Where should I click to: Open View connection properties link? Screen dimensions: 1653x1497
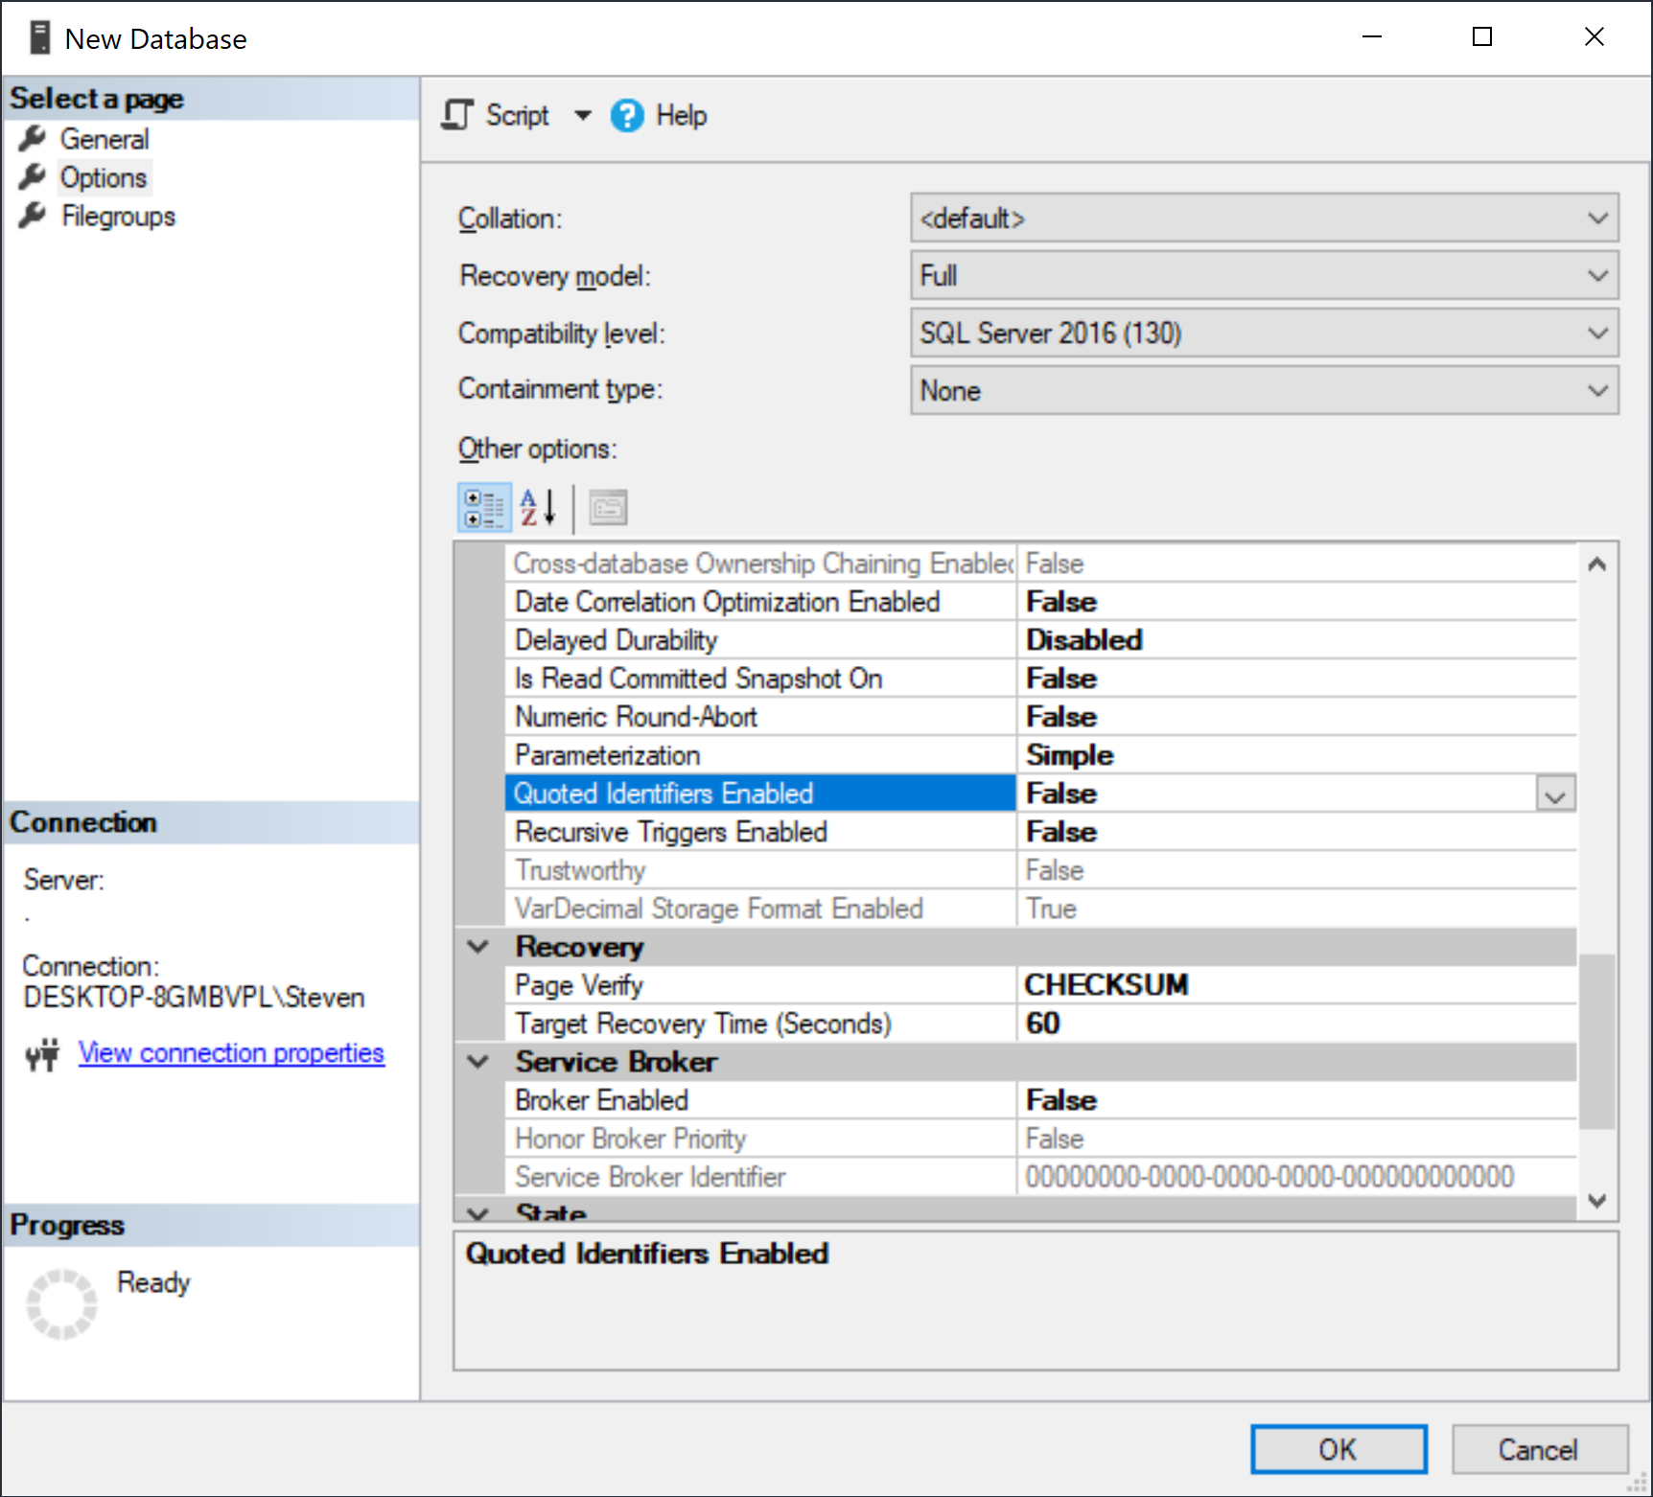click(230, 1052)
